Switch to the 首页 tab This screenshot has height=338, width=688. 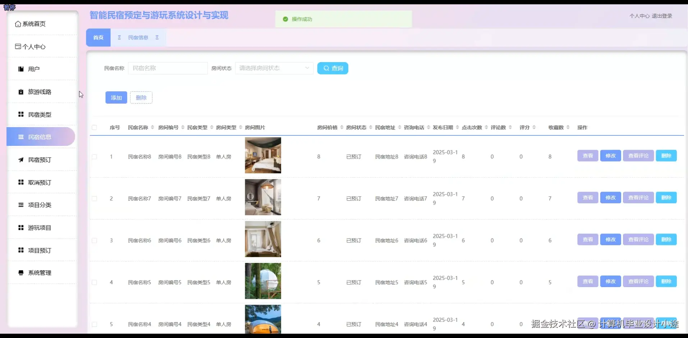coord(98,37)
